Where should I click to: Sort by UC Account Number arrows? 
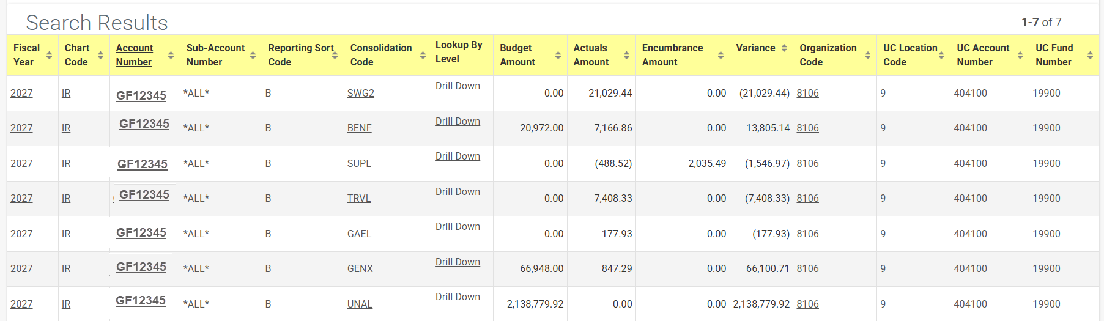tap(1020, 55)
